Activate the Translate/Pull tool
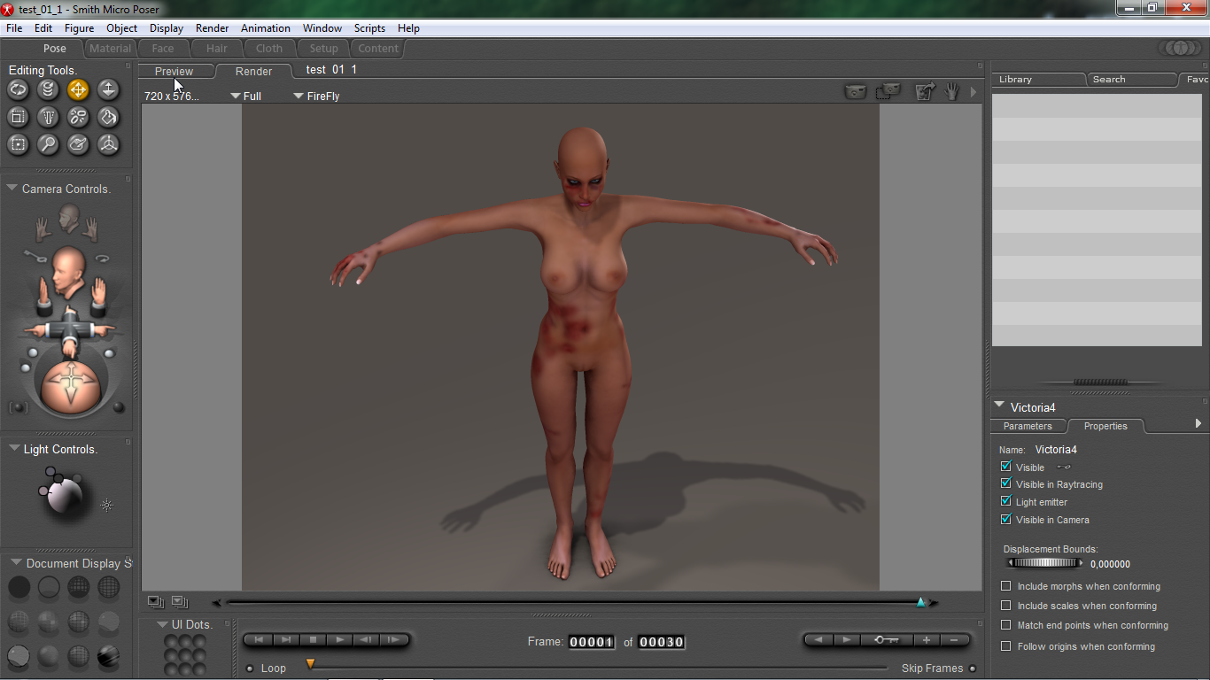The image size is (1210, 680). (78, 89)
